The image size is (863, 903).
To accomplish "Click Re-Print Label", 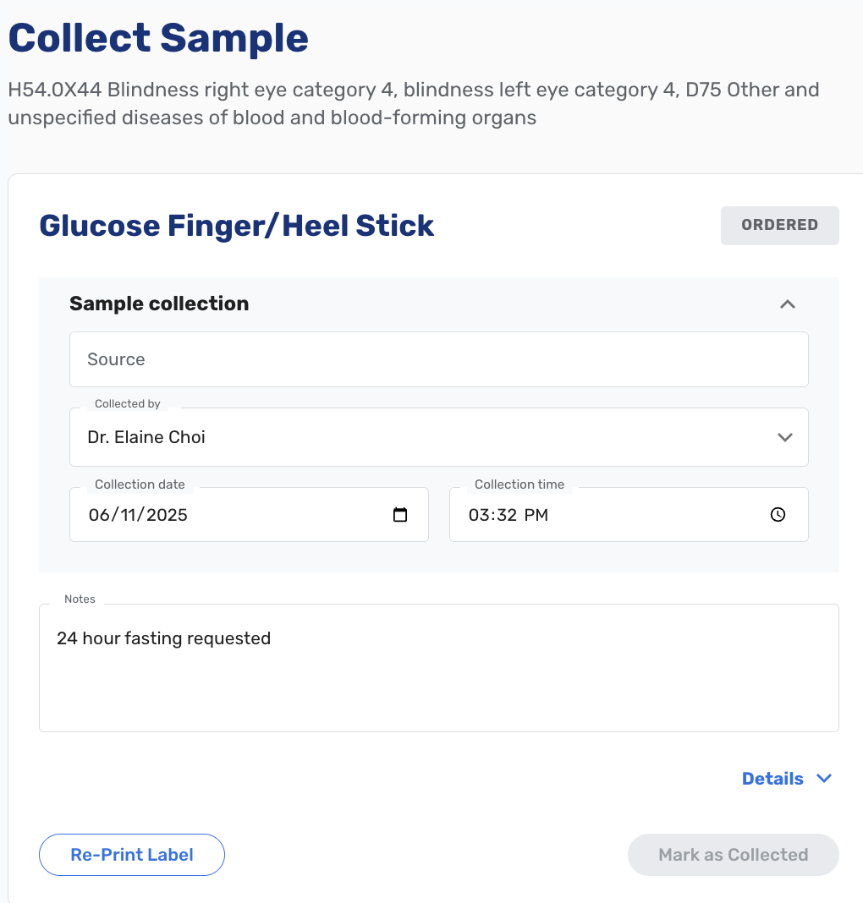I will pyautogui.click(x=131, y=854).
